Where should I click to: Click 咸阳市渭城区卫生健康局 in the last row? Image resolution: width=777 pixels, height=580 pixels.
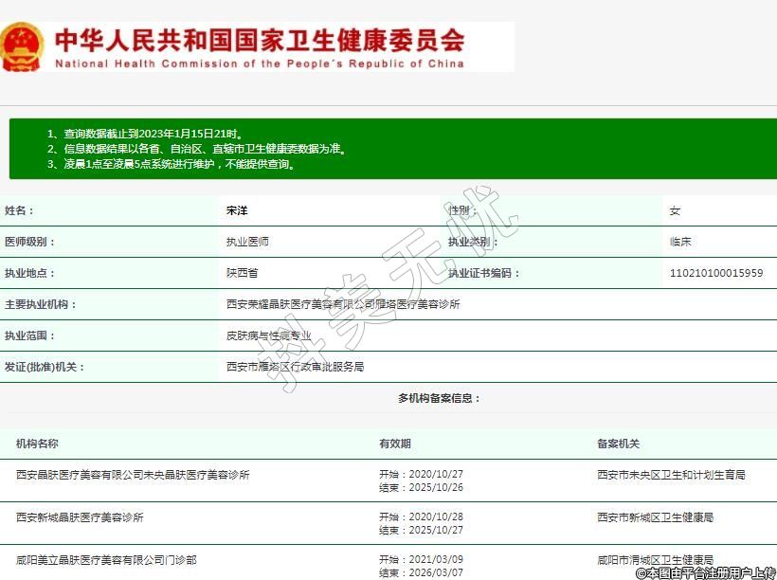pos(655,560)
